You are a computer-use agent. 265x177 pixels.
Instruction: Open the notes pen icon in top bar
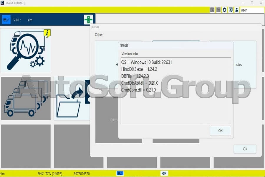231,10
